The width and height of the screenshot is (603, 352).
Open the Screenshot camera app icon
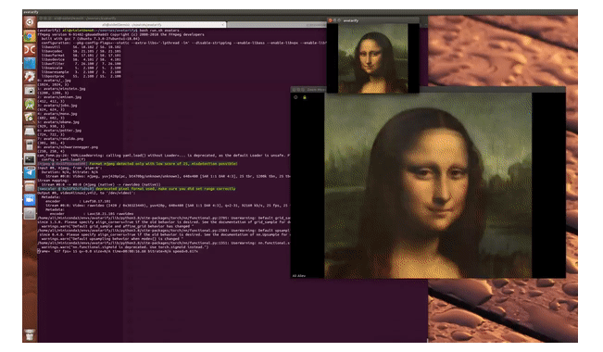coord(30,91)
